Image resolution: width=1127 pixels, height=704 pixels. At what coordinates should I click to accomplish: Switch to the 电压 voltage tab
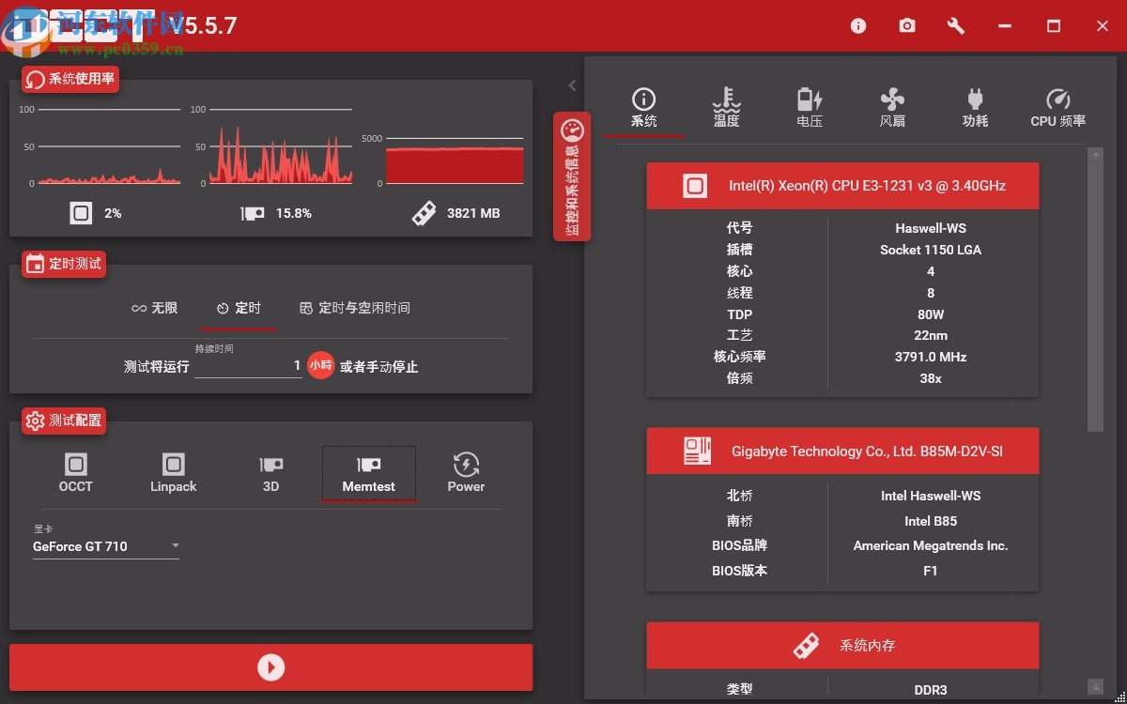810,109
